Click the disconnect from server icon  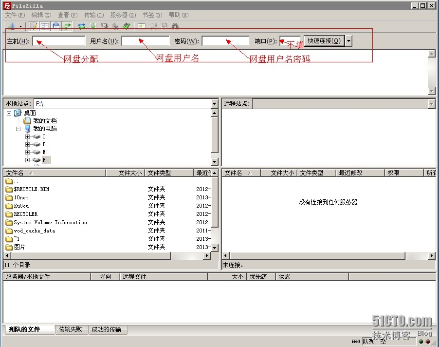point(115,26)
